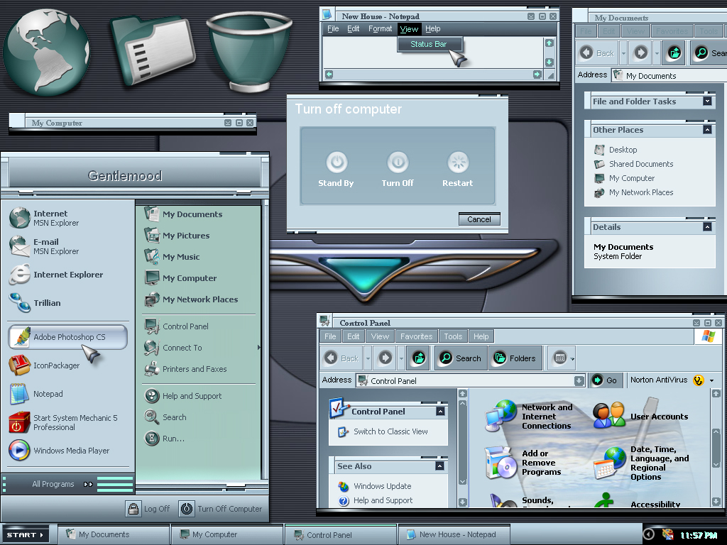727x545 pixels.
Task: Click the Control Panel address input field
Action: click(x=465, y=380)
